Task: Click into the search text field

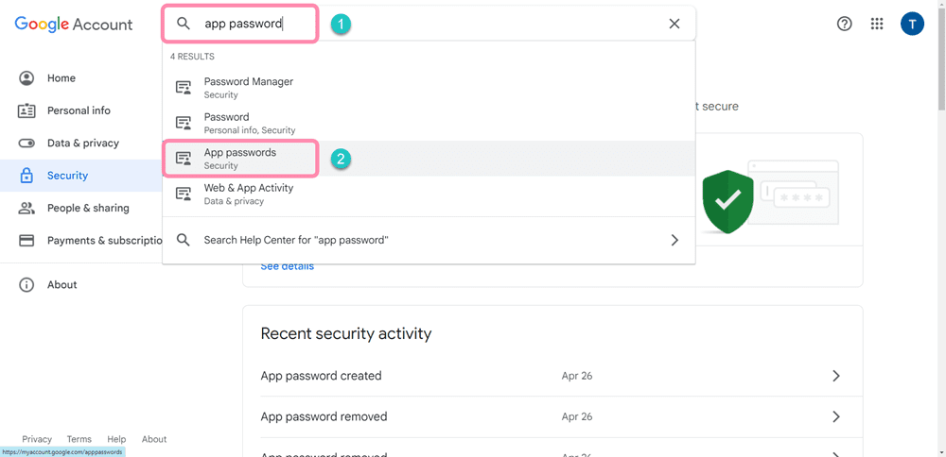Action: point(426,24)
